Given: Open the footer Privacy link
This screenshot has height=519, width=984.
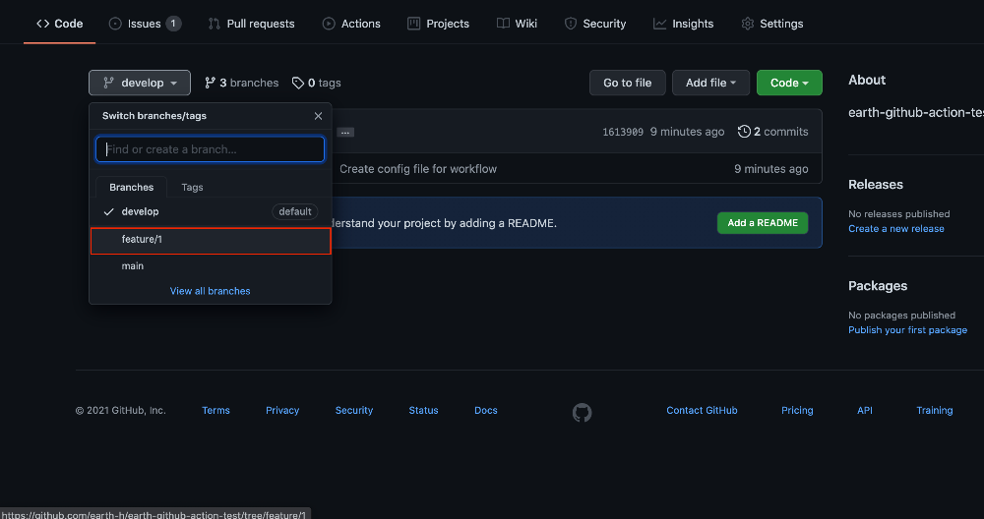Looking at the screenshot, I should pyautogui.click(x=282, y=410).
